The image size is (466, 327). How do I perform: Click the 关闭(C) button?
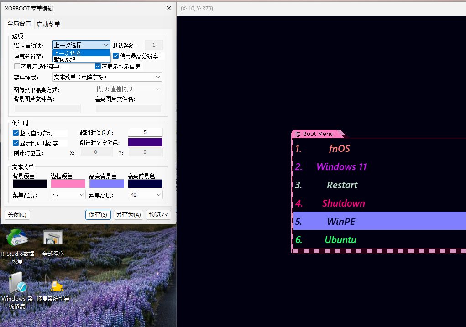coord(17,214)
